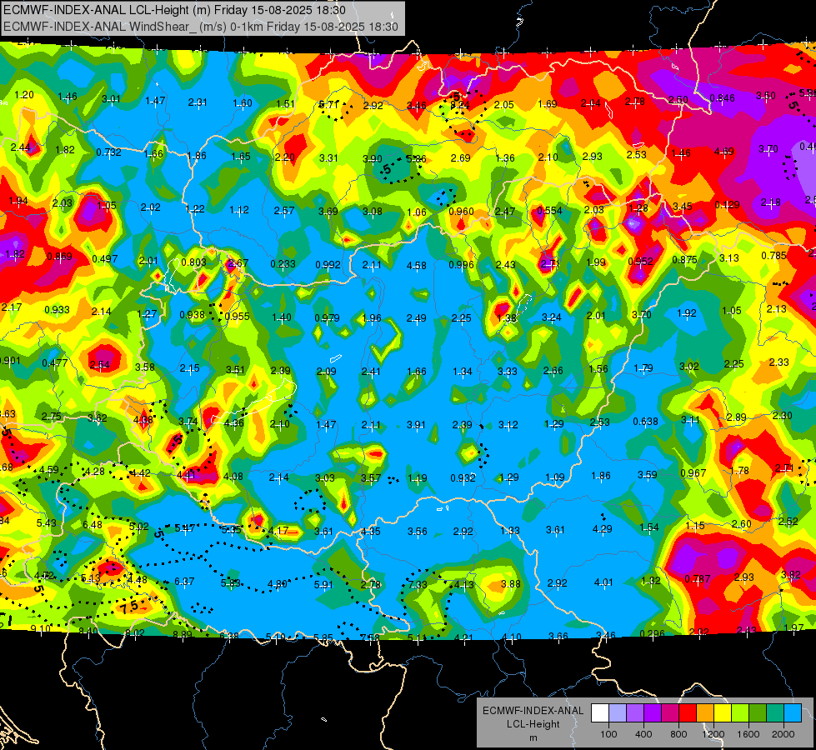Click the map value 0.901
This screenshot has height=750, width=816.
[10, 361]
